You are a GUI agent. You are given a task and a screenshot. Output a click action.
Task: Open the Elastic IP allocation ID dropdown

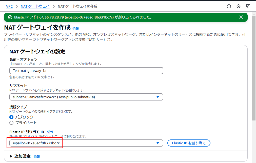[86, 143]
